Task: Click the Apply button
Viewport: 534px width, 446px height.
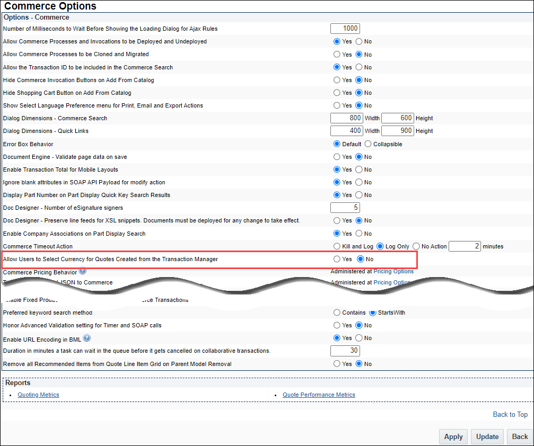Action: click(453, 436)
